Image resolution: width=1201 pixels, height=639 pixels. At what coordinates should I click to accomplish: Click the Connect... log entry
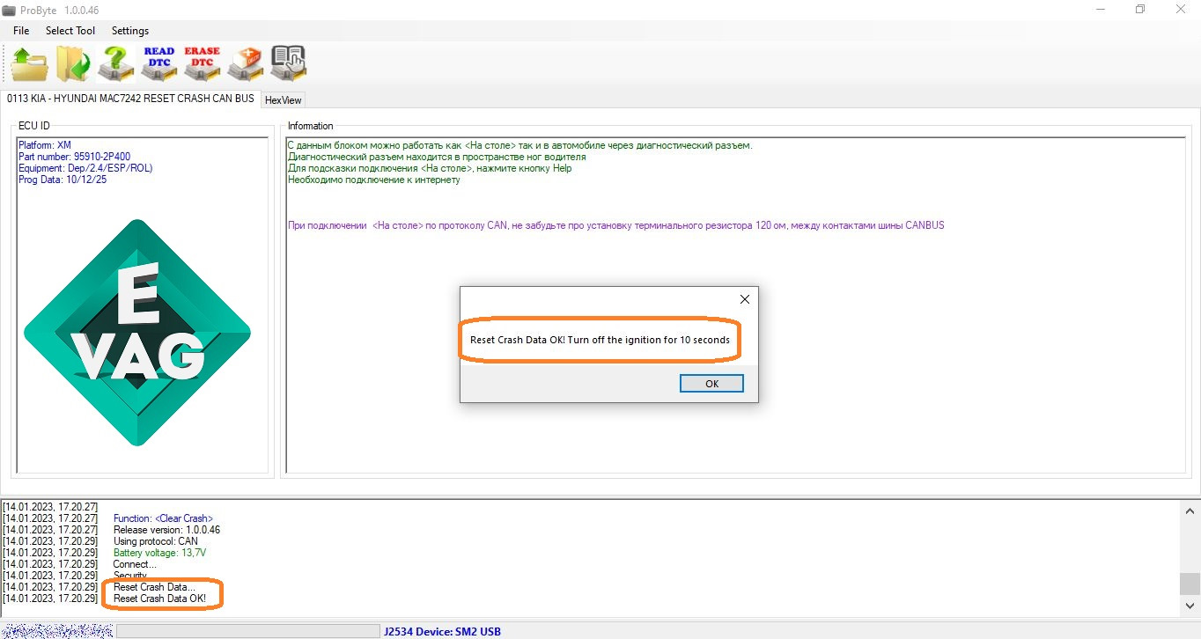point(134,564)
